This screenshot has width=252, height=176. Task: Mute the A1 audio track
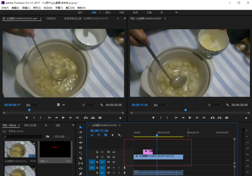click(114, 168)
